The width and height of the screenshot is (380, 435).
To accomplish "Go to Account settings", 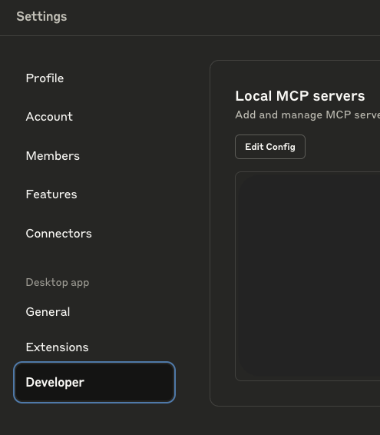I will click(49, 117).
